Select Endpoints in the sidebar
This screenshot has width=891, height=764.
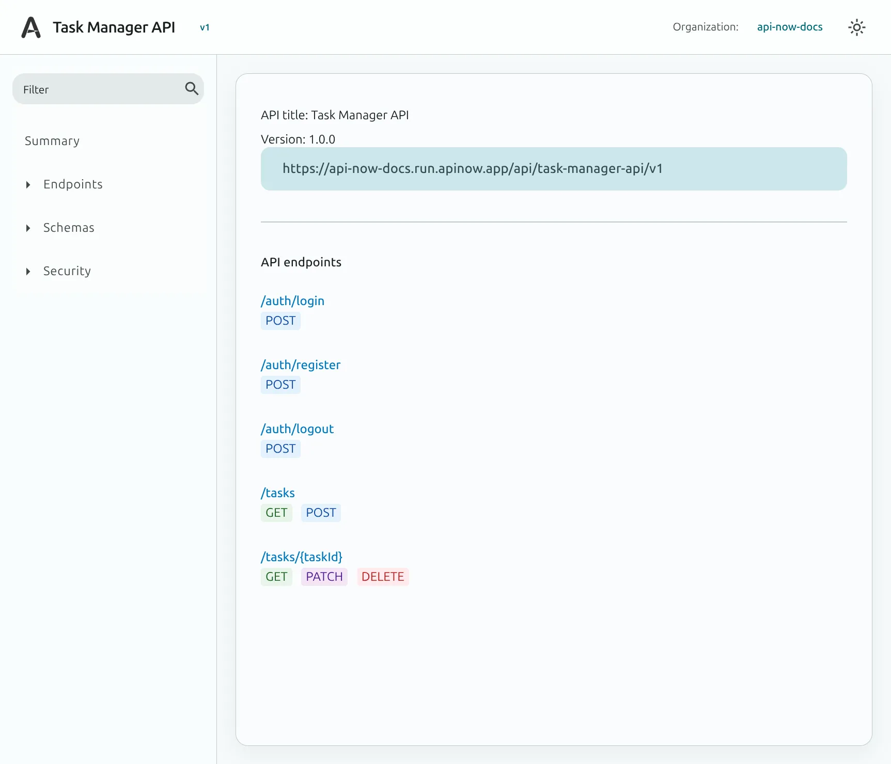click(x=73, y=184)
